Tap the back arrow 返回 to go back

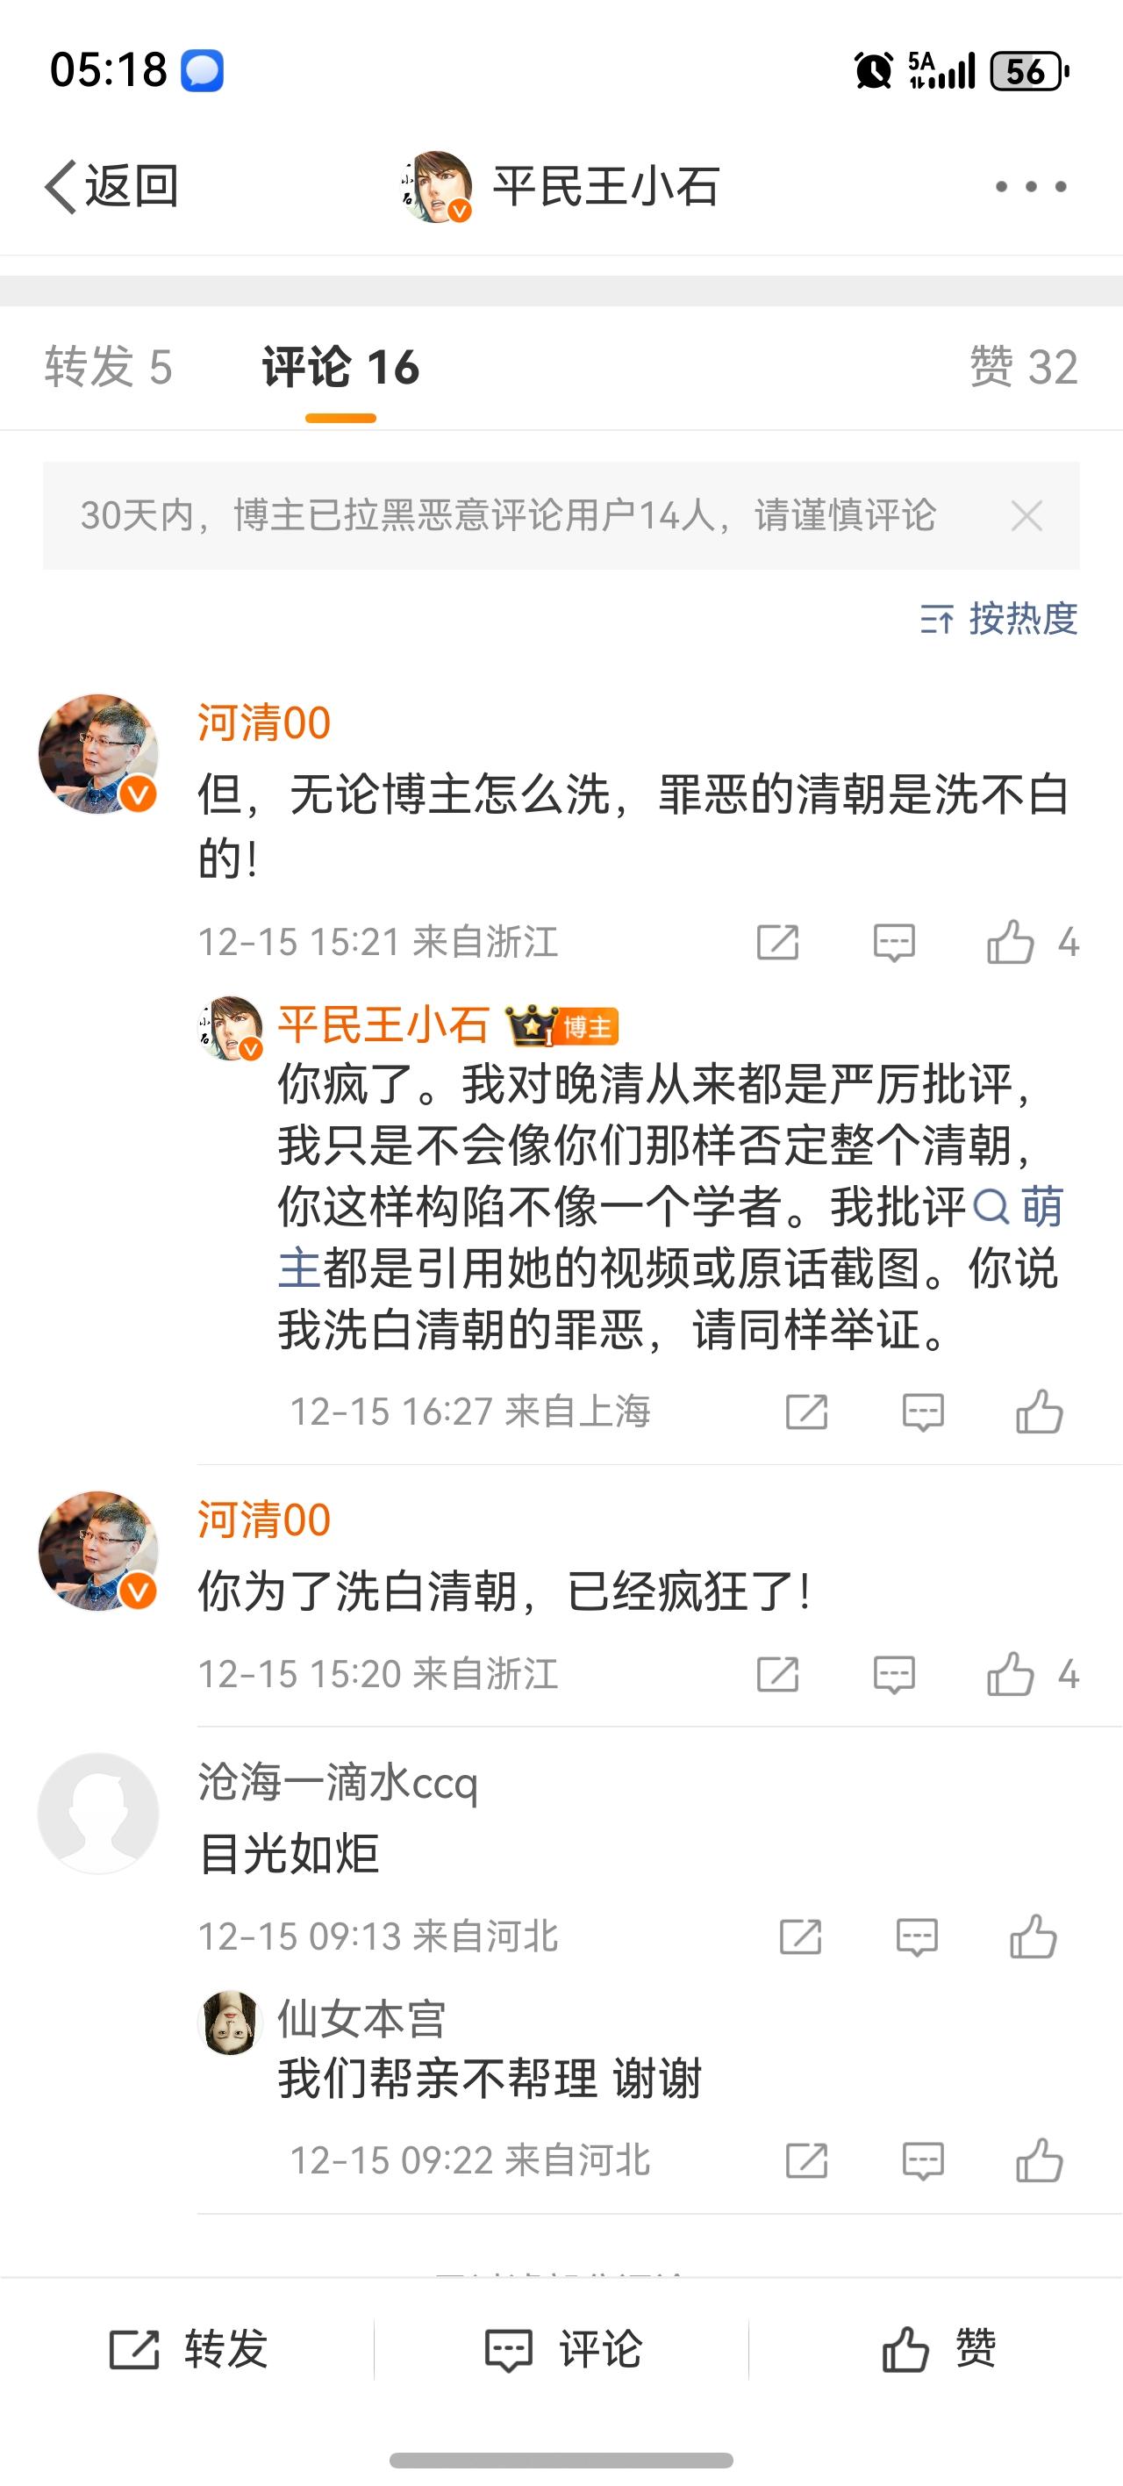click(x=116, y=183)
